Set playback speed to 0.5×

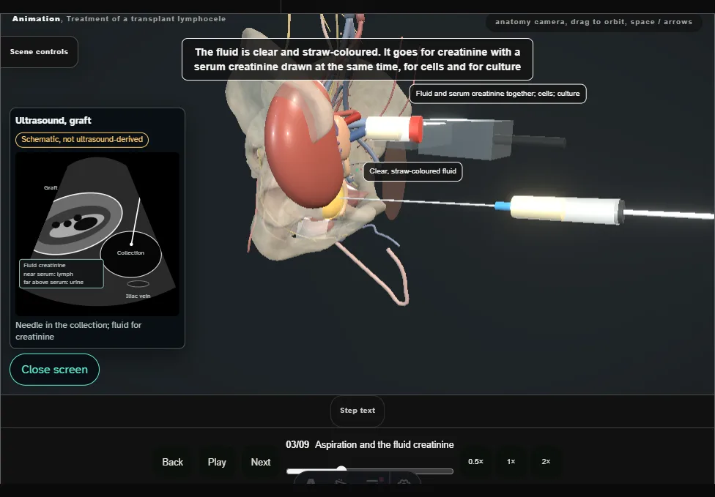coord(475,461)
